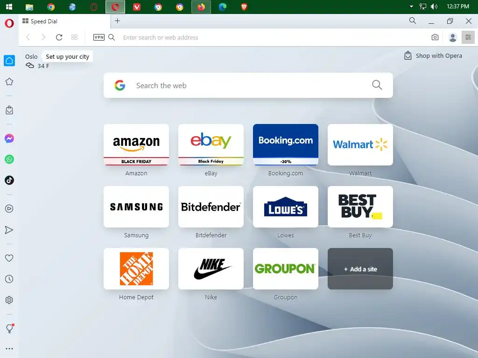Click Set up your city tooltip
Screen dimensions: 478x358
click(67, 56)
